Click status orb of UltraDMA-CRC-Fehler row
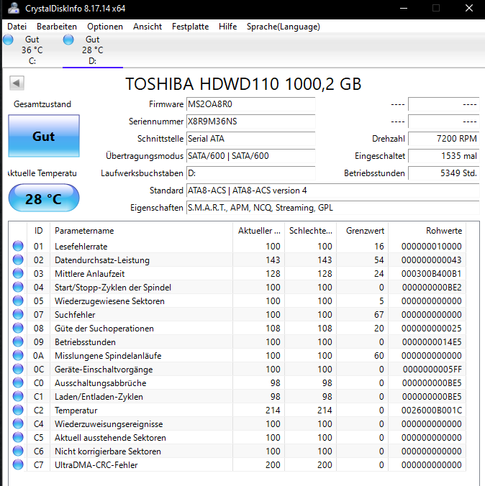 click(18, 464)
